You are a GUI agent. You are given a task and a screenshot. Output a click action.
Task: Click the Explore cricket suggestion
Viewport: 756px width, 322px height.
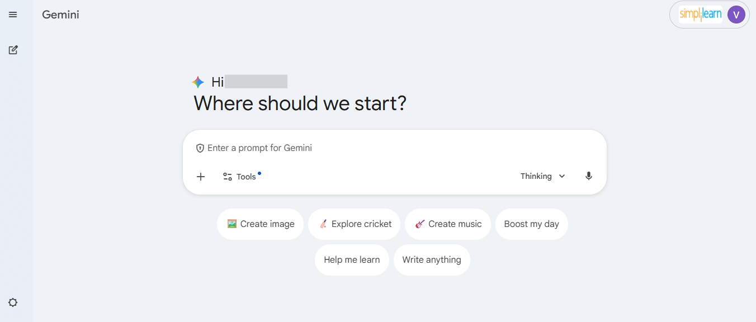click(354, 224)
